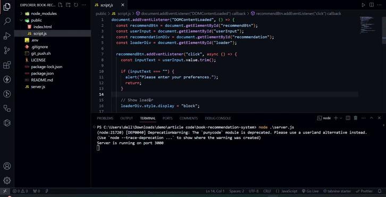The height and width of the screenshot is (197, 386).
Task: Select the node terminal instance label
Action: point(324,118)
